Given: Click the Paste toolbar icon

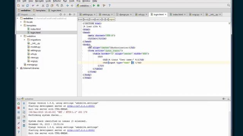Looking at the screenshot, I should pyautogui.click(x=52, y=6).
